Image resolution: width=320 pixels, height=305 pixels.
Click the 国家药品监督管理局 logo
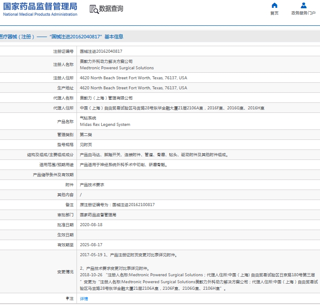pos(40,7)
